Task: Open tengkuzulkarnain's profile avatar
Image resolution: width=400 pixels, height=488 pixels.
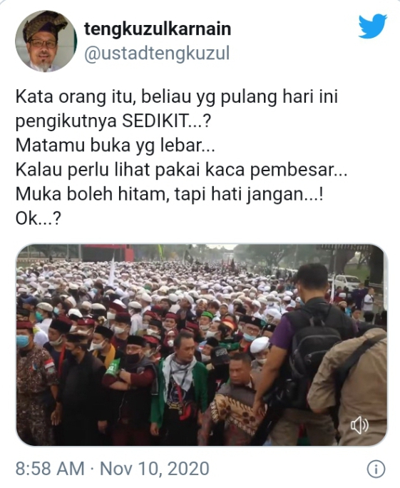Action: pos(46,41)
